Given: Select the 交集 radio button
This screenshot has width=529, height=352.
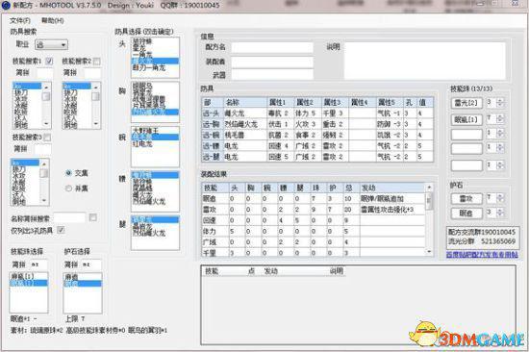Looking at the screenshot, I should (x=69, y=173).
